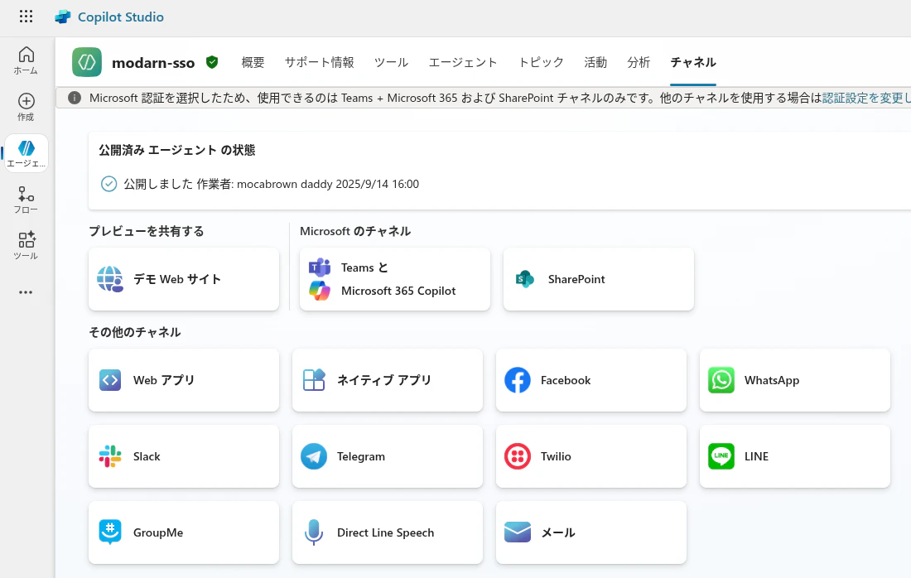Select the チャネル tab
Viewport: 911px width, 578px height.
[693, 62]
